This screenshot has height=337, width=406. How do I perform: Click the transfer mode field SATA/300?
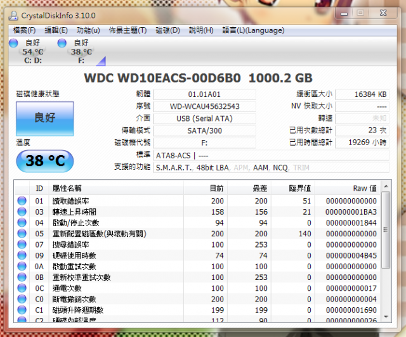point(204,130)
